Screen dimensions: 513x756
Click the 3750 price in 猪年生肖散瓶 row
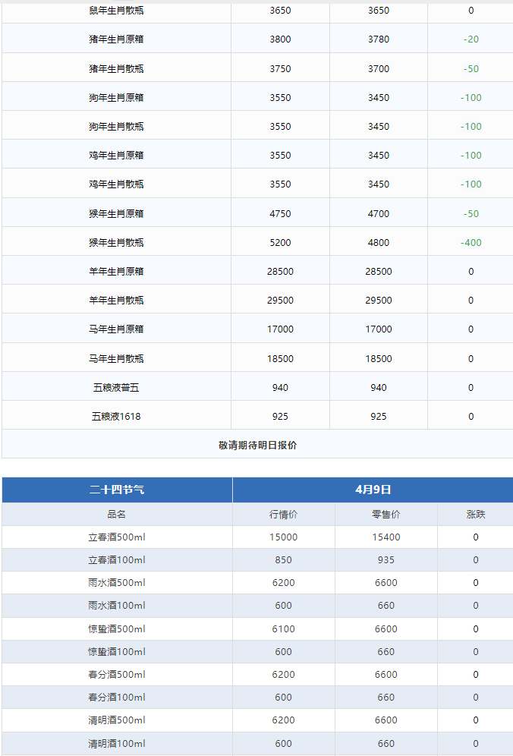click(x=280, y=68)
